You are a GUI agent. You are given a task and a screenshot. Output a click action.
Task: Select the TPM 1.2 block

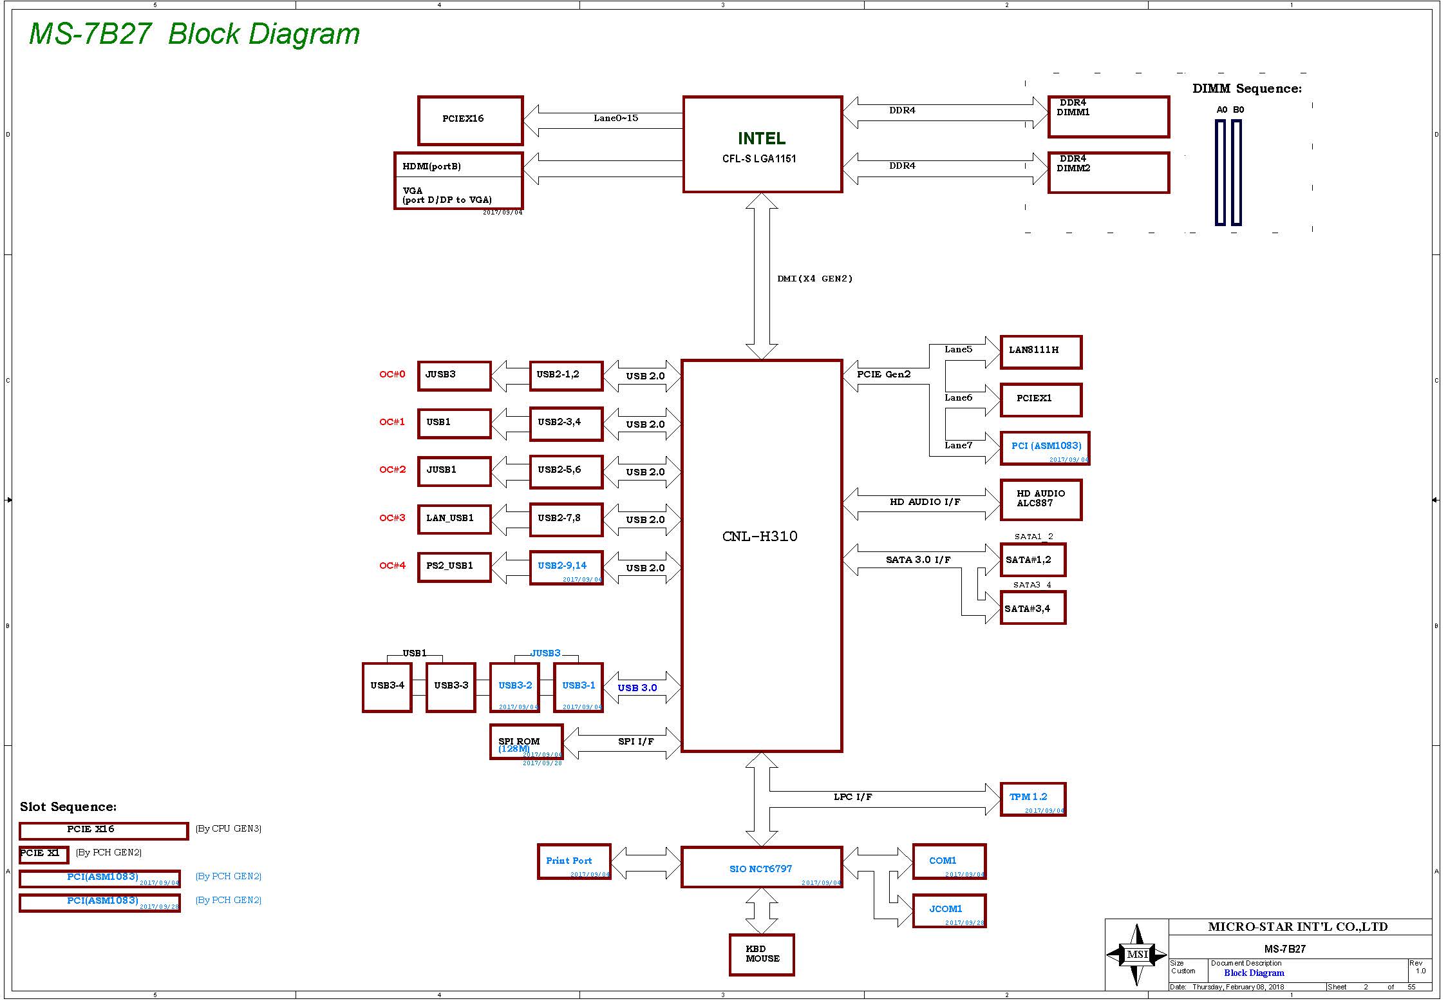tap(1033, 799)
